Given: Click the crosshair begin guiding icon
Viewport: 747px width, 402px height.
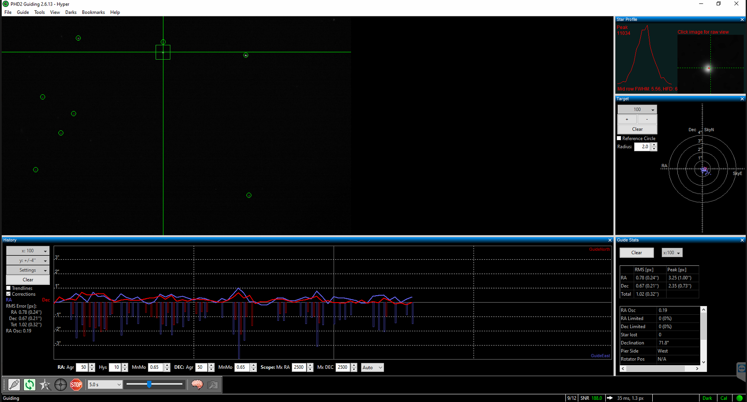Looking at the screenshot, I should [x=61, y=384].
